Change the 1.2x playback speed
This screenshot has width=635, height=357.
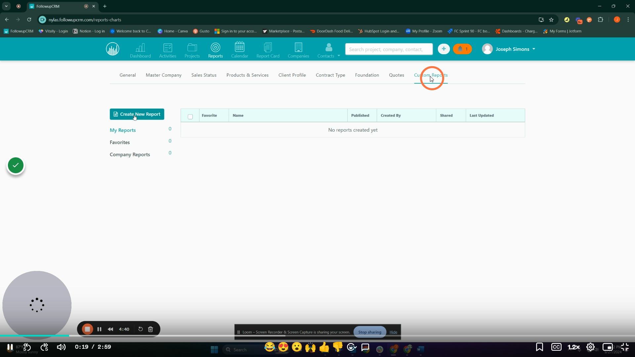pyautogui.click(x=574, y=347)
